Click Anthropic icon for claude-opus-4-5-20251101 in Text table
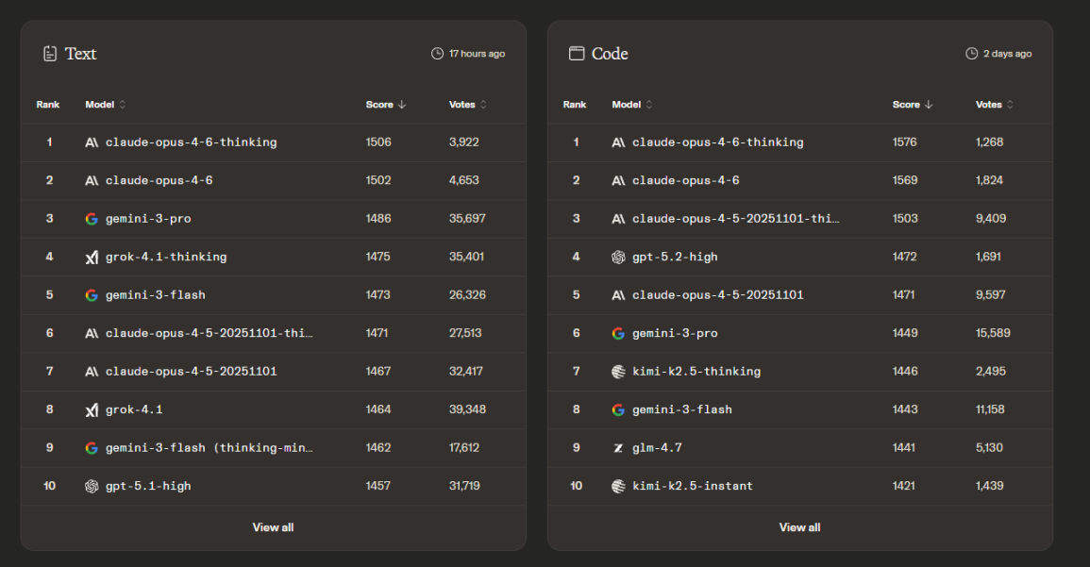This screenshot has height=567, width=1090. point(91,372)
